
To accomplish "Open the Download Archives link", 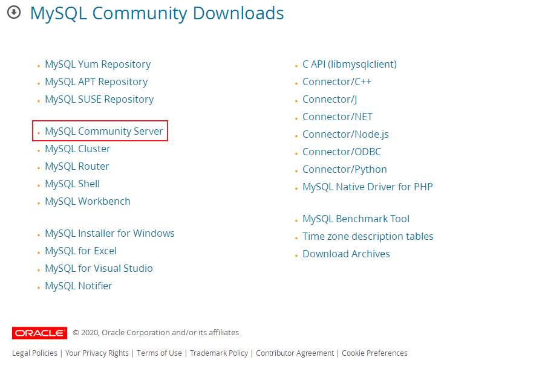I will (346, 254).
